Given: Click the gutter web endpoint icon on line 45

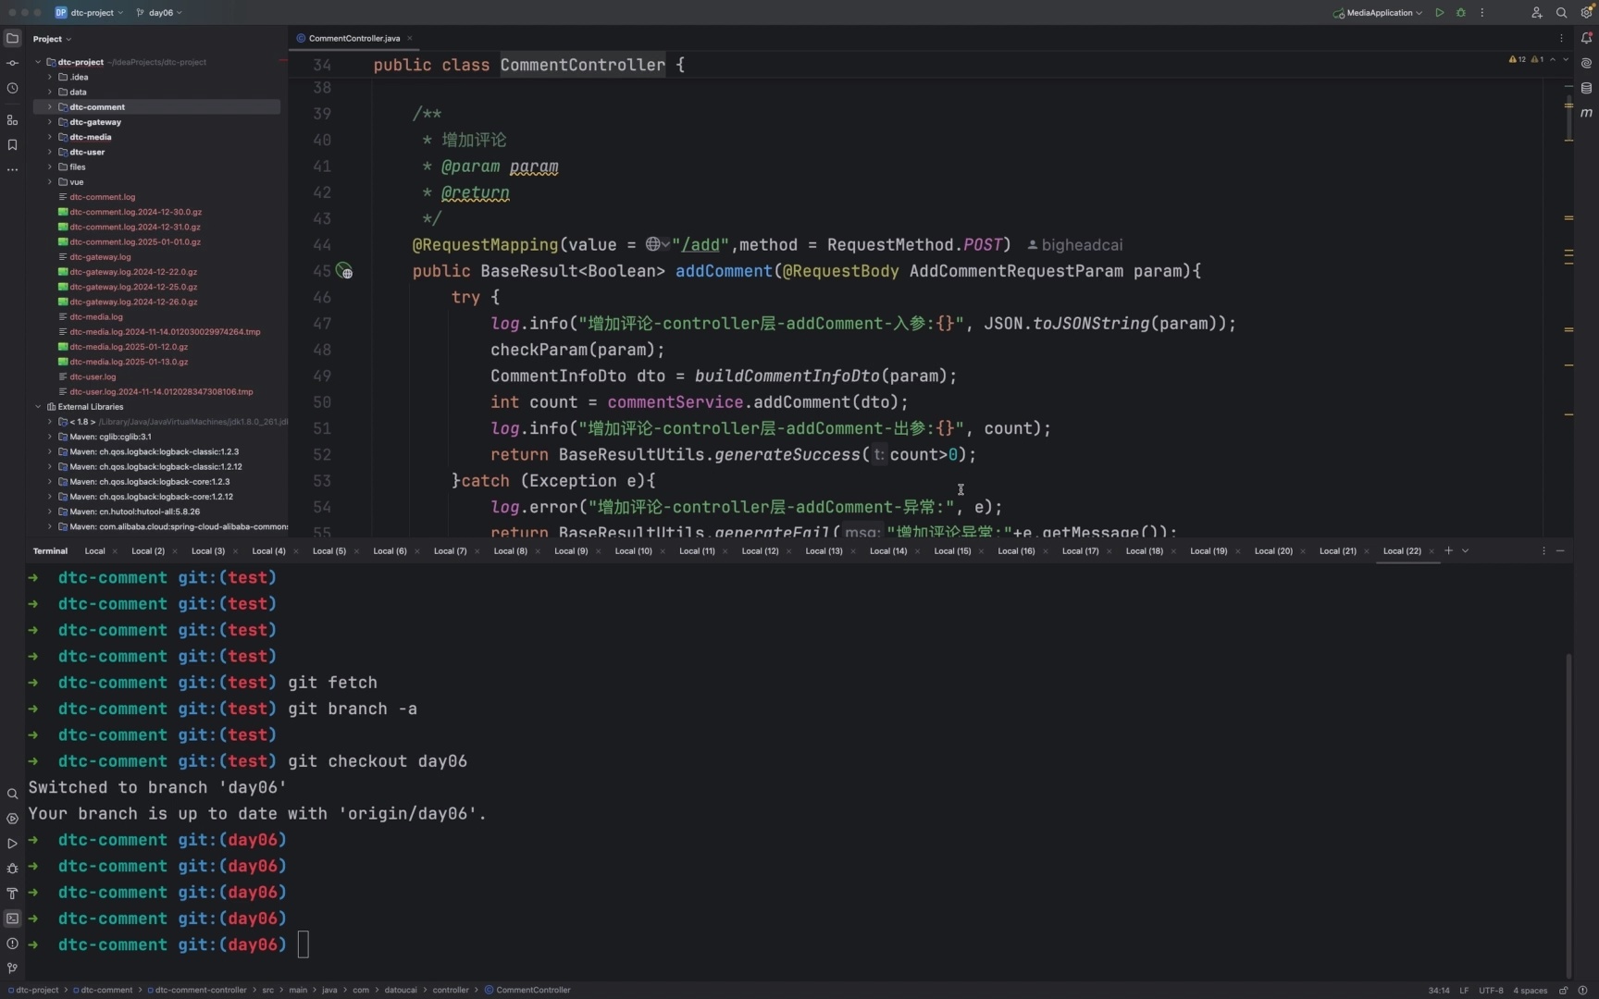Looking at the screenshot, I should click(x=344, y=272).
